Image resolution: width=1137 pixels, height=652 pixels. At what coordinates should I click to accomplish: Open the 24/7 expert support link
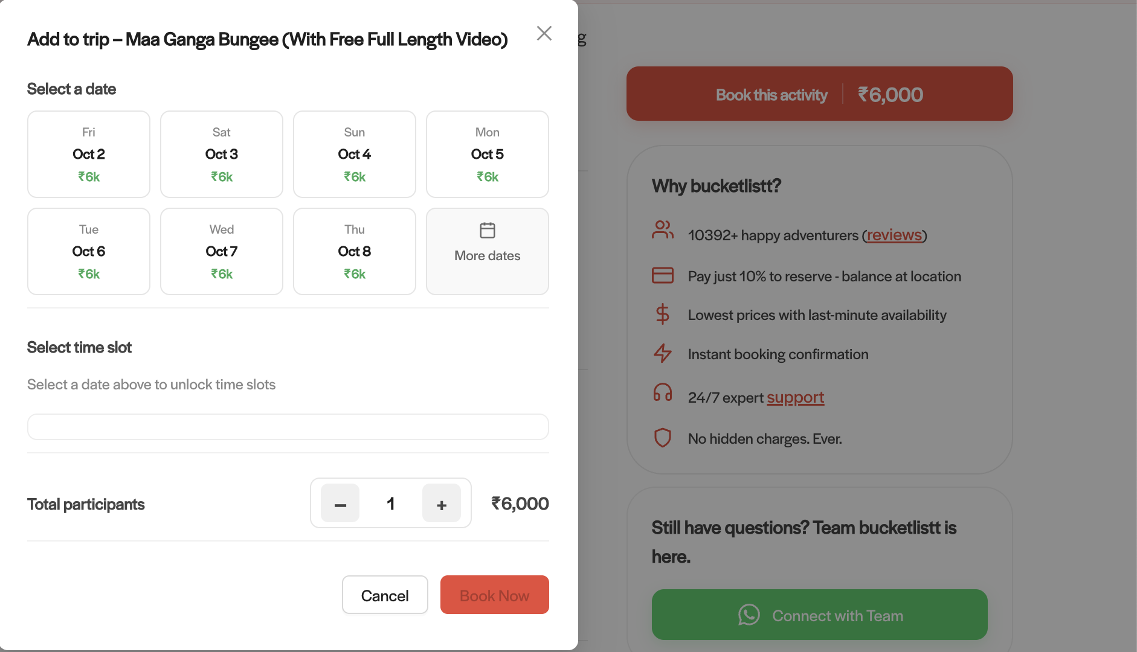pos(796,397)
